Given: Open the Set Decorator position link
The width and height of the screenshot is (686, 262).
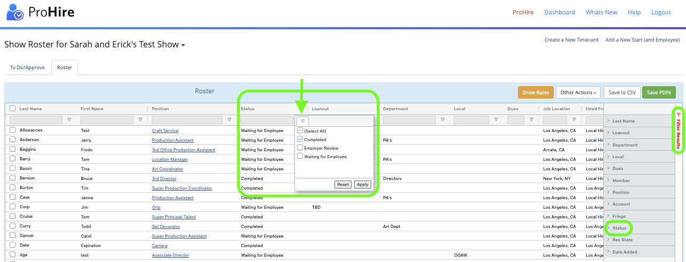Looking at the screenshot, I should (166, 226).
